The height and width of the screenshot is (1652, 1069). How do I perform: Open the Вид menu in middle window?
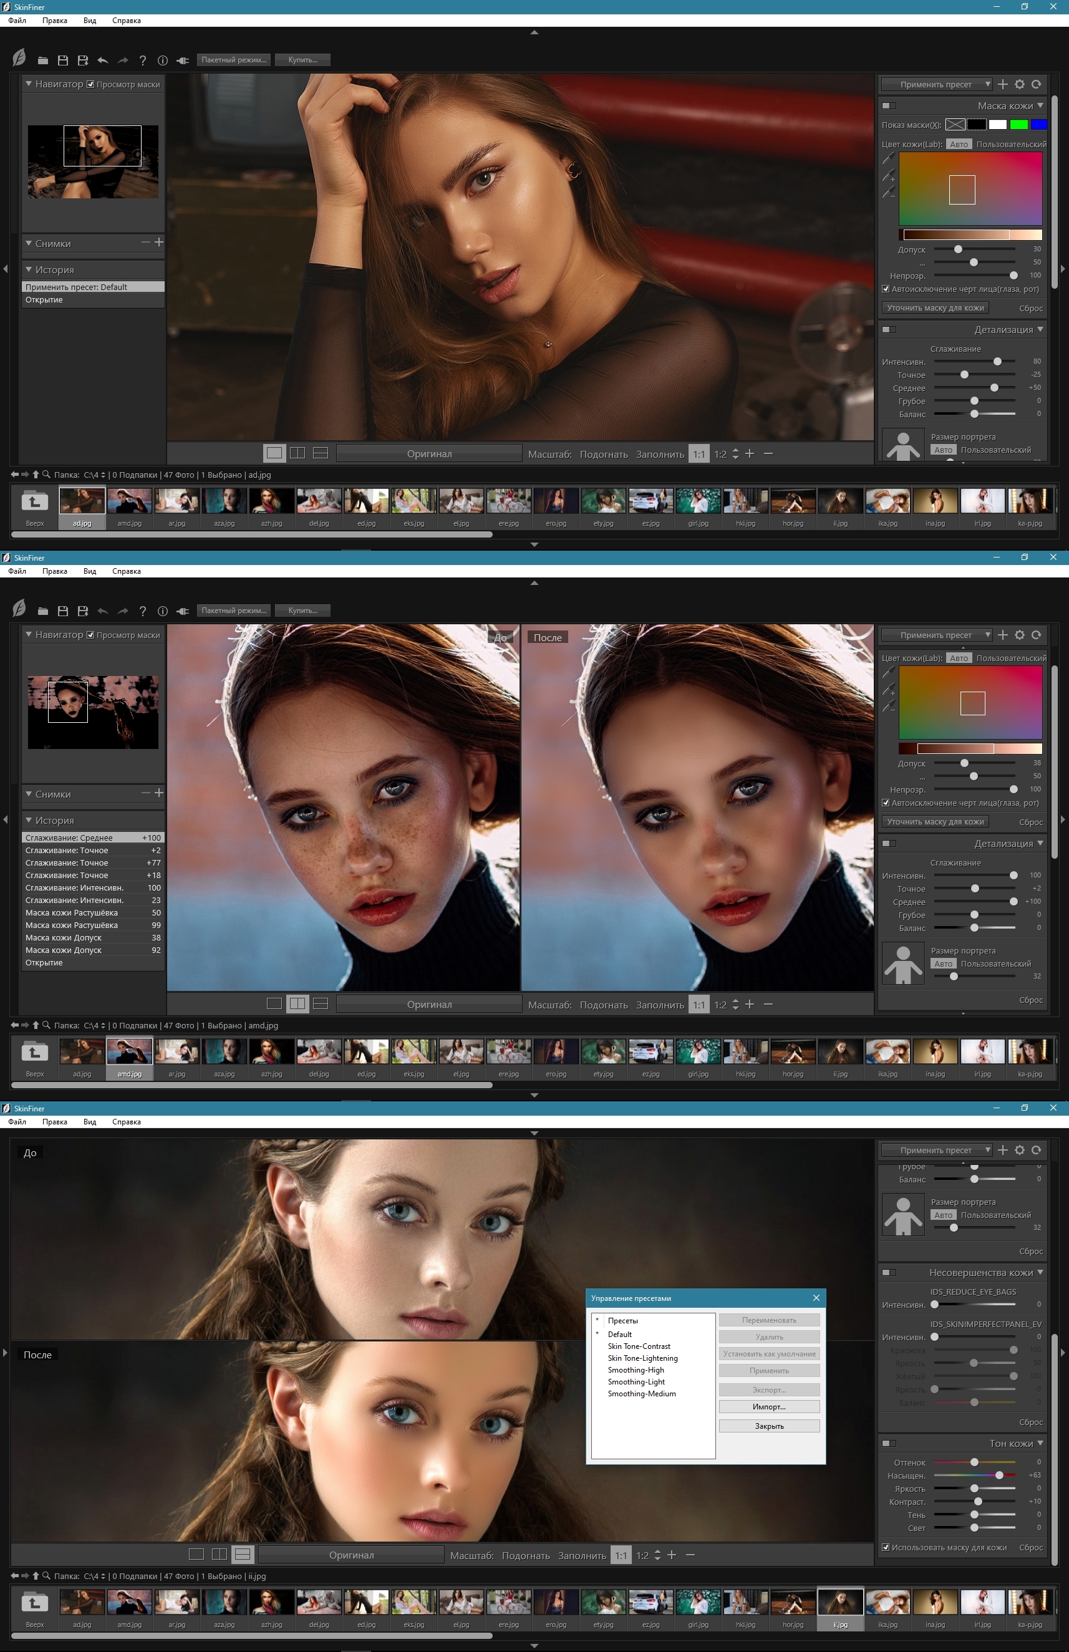[90, 571]
